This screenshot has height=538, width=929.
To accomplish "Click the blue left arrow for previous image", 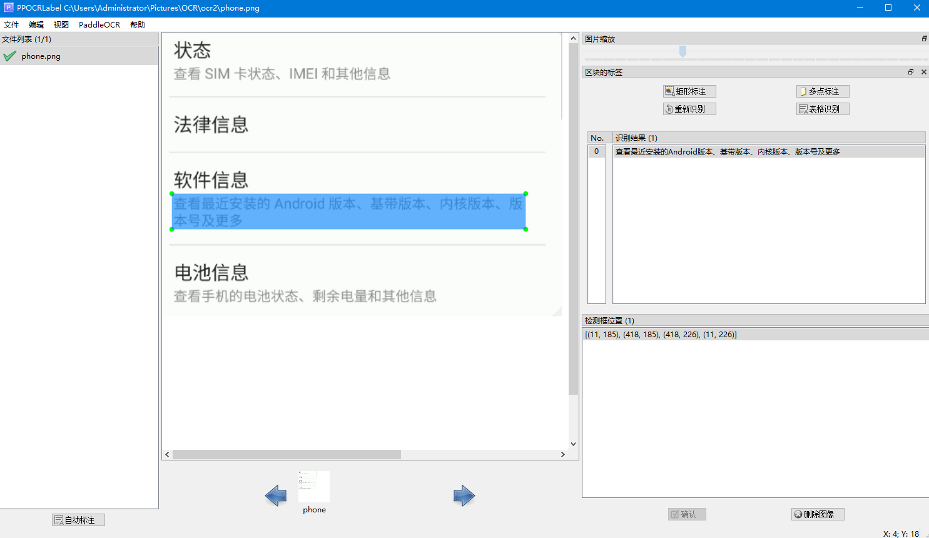I will pyautogui.click(x=275, y=495).
